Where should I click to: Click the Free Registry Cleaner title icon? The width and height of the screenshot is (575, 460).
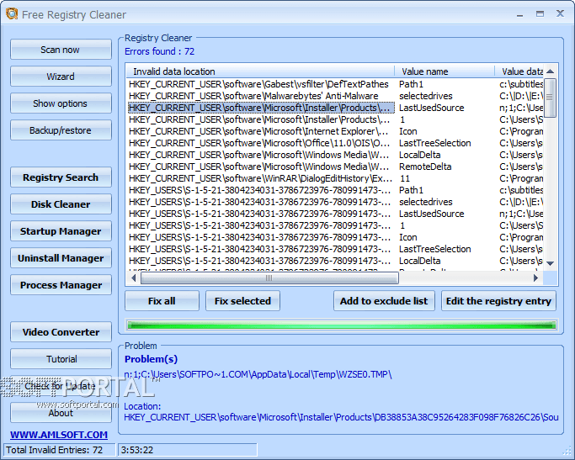pyautogui.click(x=12, y=14)
